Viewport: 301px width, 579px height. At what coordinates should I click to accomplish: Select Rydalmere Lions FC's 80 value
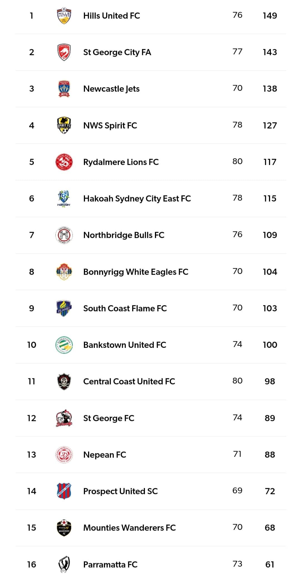[x=237, y=161]
